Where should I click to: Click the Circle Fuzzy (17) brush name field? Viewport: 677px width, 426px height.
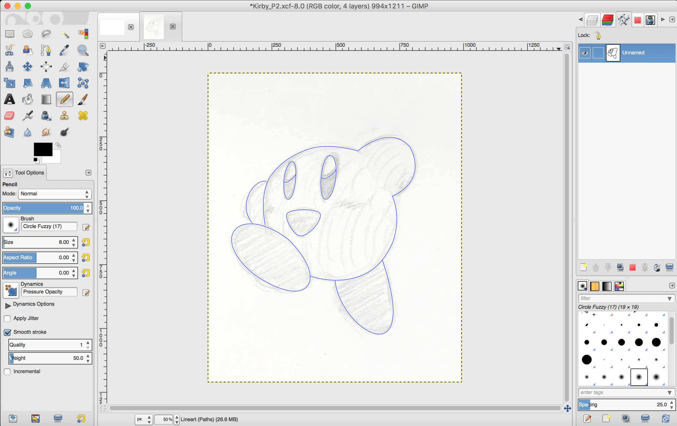49,227
